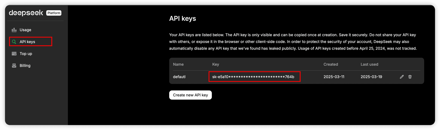Click the API keys magnifier icon
The height and width of the screenshot is (130, 440).
pos(14,42)
